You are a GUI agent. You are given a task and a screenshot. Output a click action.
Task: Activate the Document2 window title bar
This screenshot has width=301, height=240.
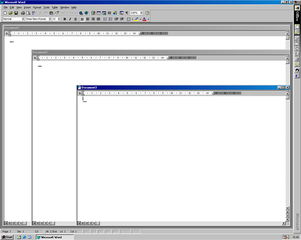(x=161, y=52)
